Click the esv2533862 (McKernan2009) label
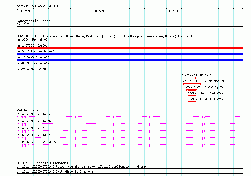Viewport: 251px width, 176px height. click(204, 81)
